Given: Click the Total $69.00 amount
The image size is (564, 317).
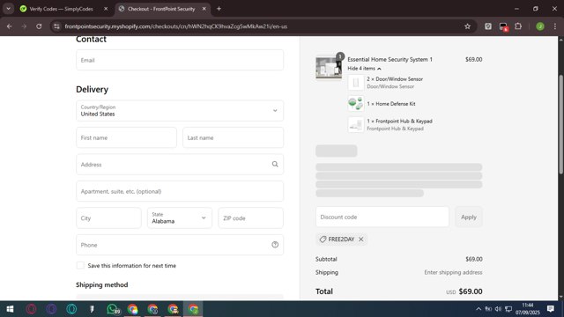Looking at the screenshot, I should (471, 291).
